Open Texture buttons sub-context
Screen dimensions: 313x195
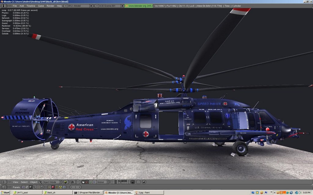click(57, 187)
